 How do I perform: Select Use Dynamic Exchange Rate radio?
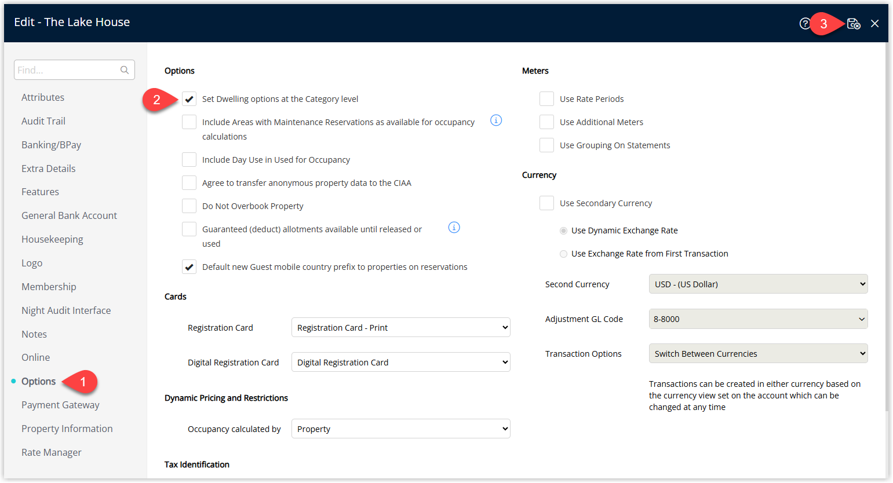(563, 230)
